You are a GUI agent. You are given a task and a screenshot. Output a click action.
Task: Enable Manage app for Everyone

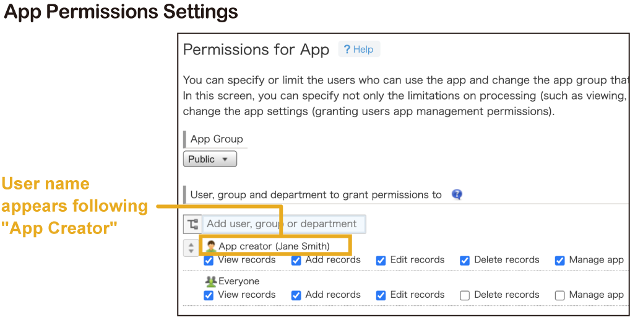click(560, 295)
